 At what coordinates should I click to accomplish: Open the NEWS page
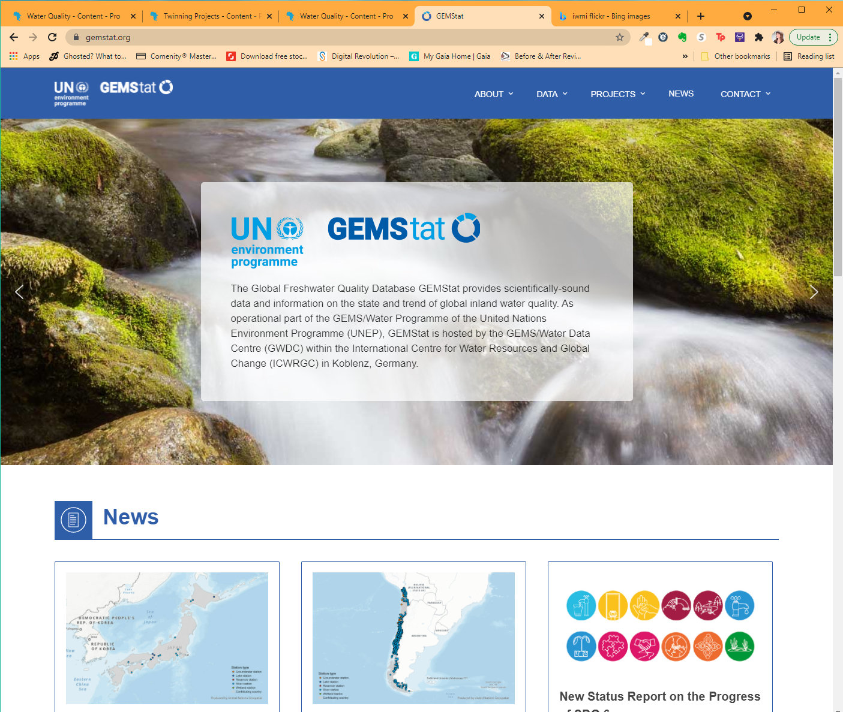[681, 93]
